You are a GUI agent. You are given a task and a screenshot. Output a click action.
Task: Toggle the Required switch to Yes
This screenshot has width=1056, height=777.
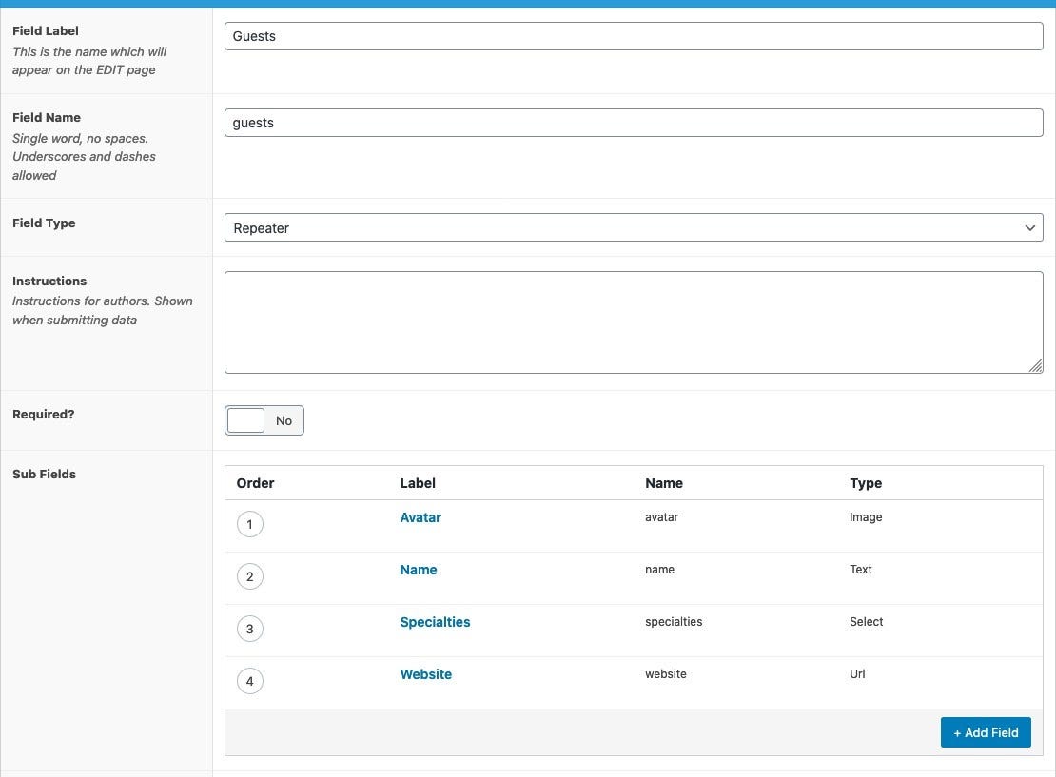pos(244,419)
